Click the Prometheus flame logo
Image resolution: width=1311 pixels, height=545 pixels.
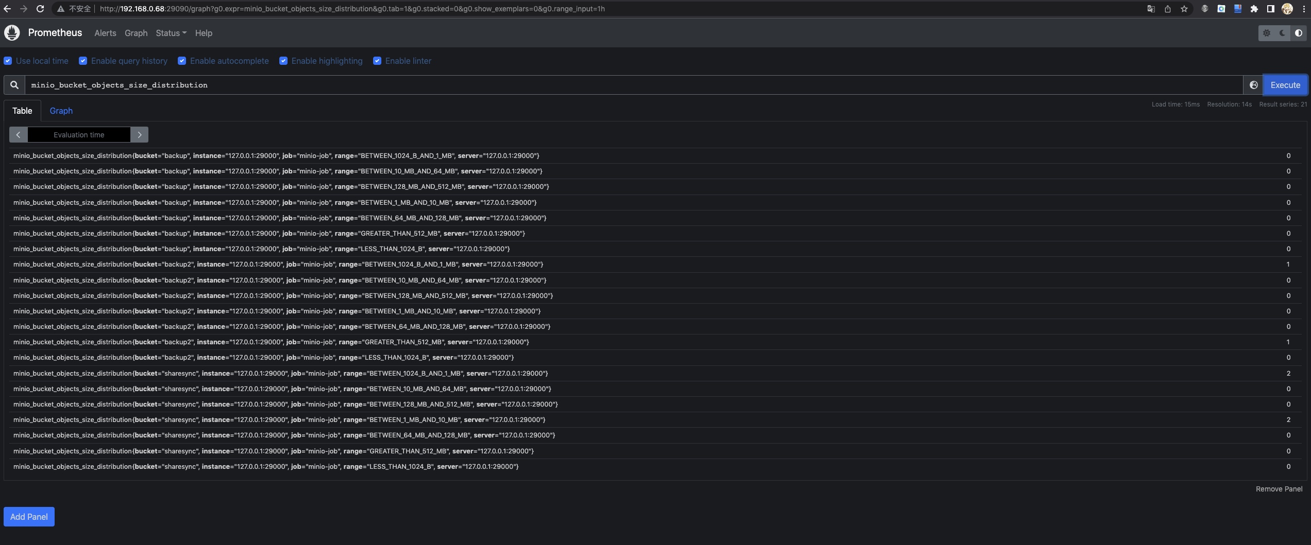click(x=12, y=32)
